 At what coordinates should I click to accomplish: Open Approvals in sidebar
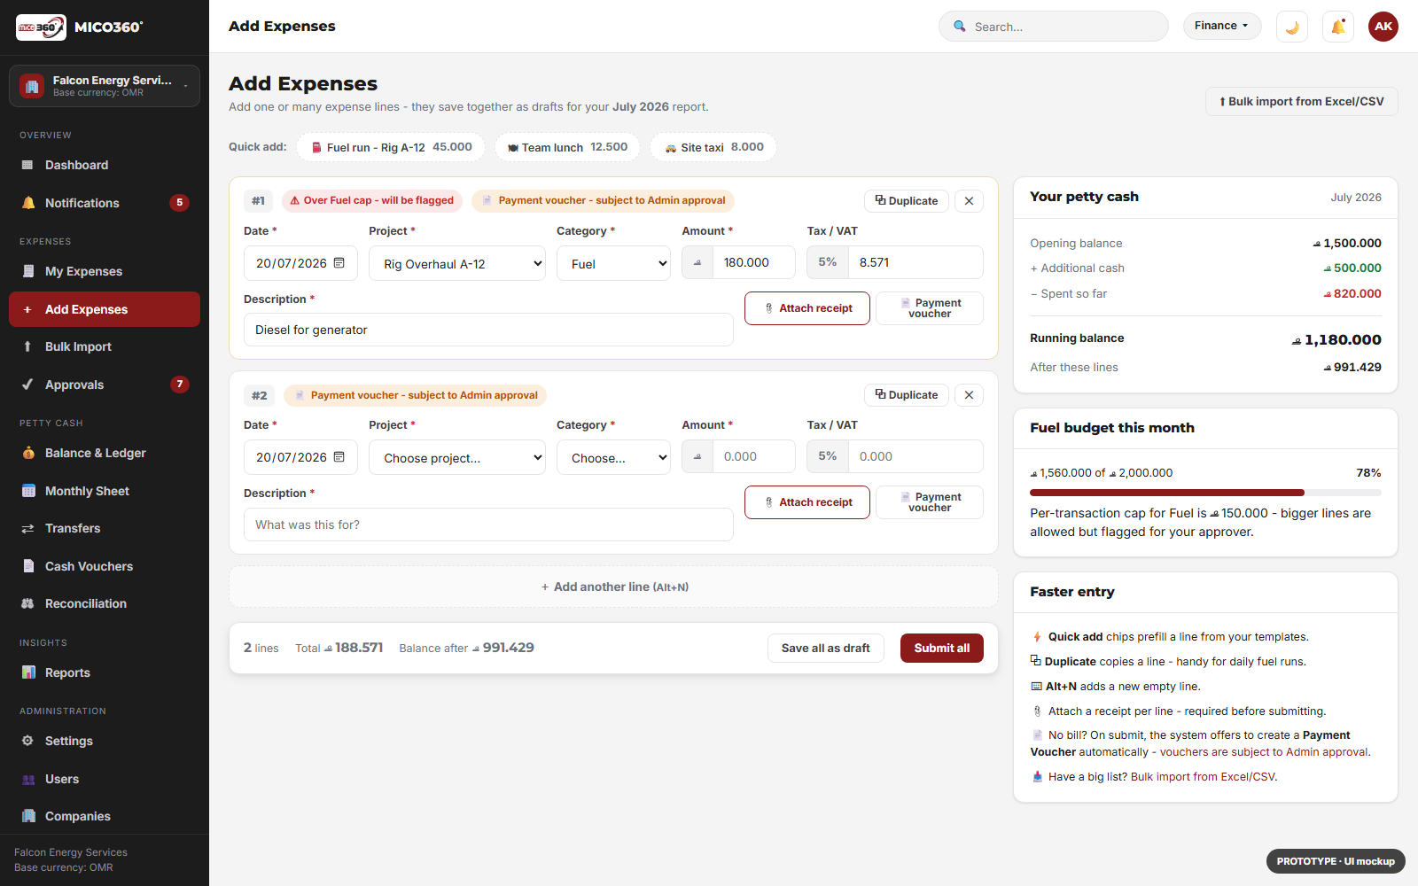[x=105, y=385]
